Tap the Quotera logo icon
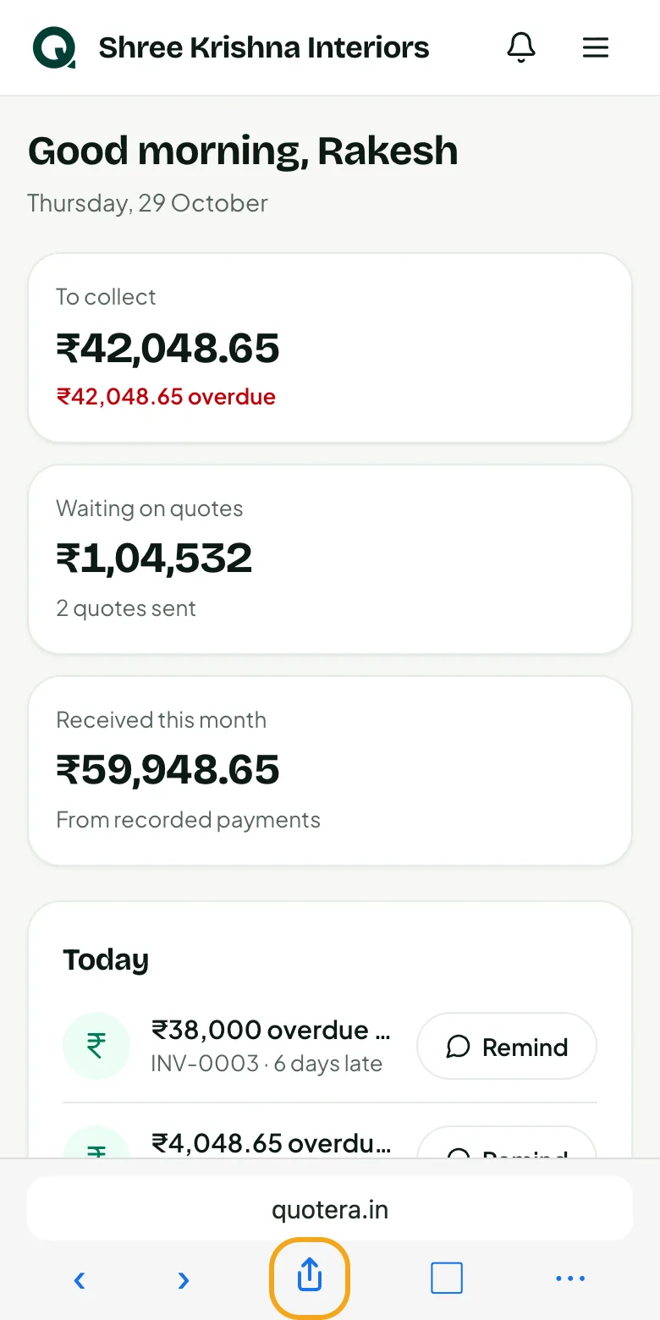This screenshot has height=1320, width=660. [x=54, y=47]
